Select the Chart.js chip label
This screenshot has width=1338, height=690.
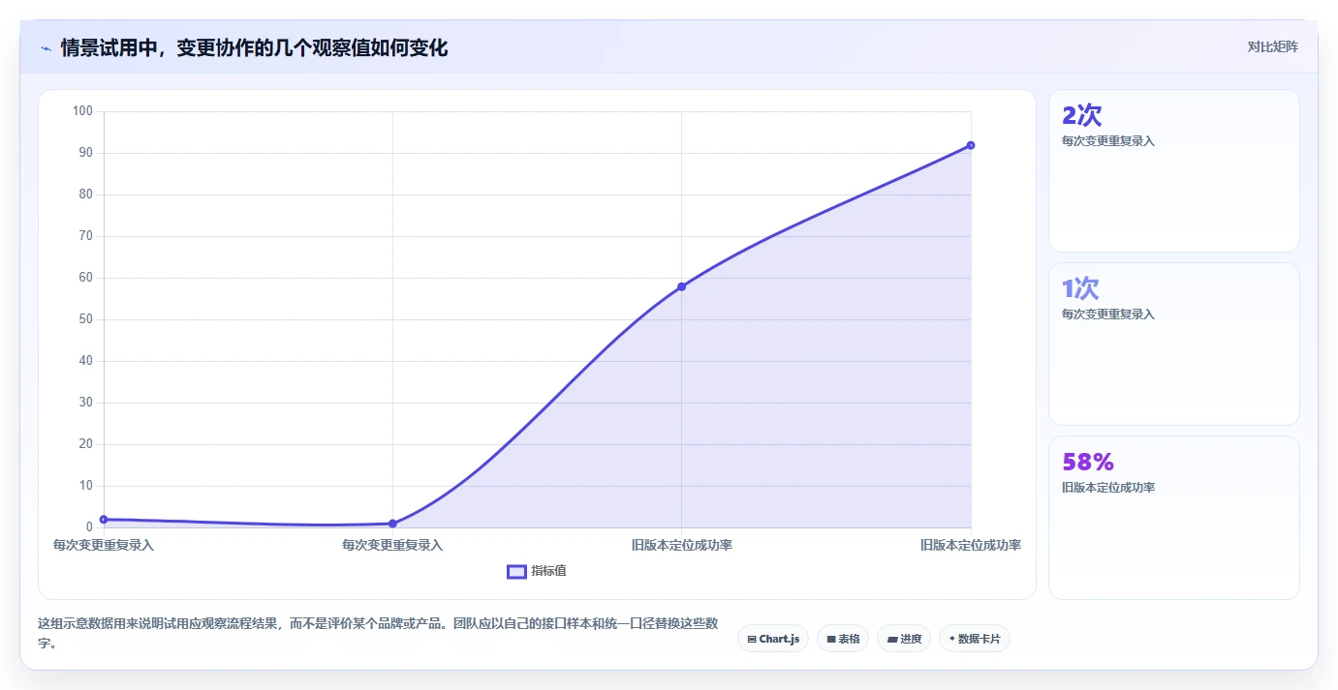(x=780, y=639)
